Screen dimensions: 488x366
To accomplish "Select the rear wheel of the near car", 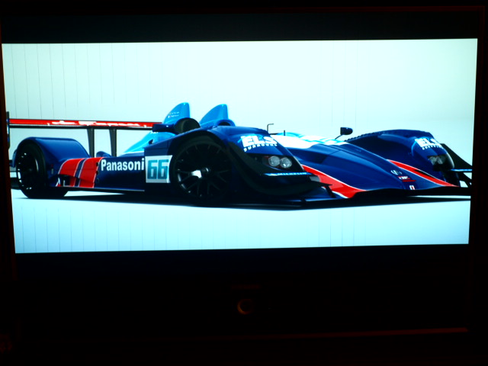I will (32, 169).
